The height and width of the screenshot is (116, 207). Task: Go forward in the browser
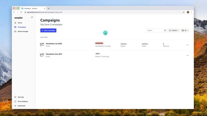coord(18,12)
